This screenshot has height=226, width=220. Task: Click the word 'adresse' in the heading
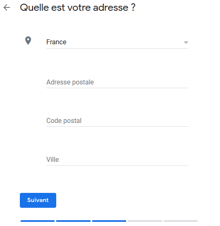point(110,7)
